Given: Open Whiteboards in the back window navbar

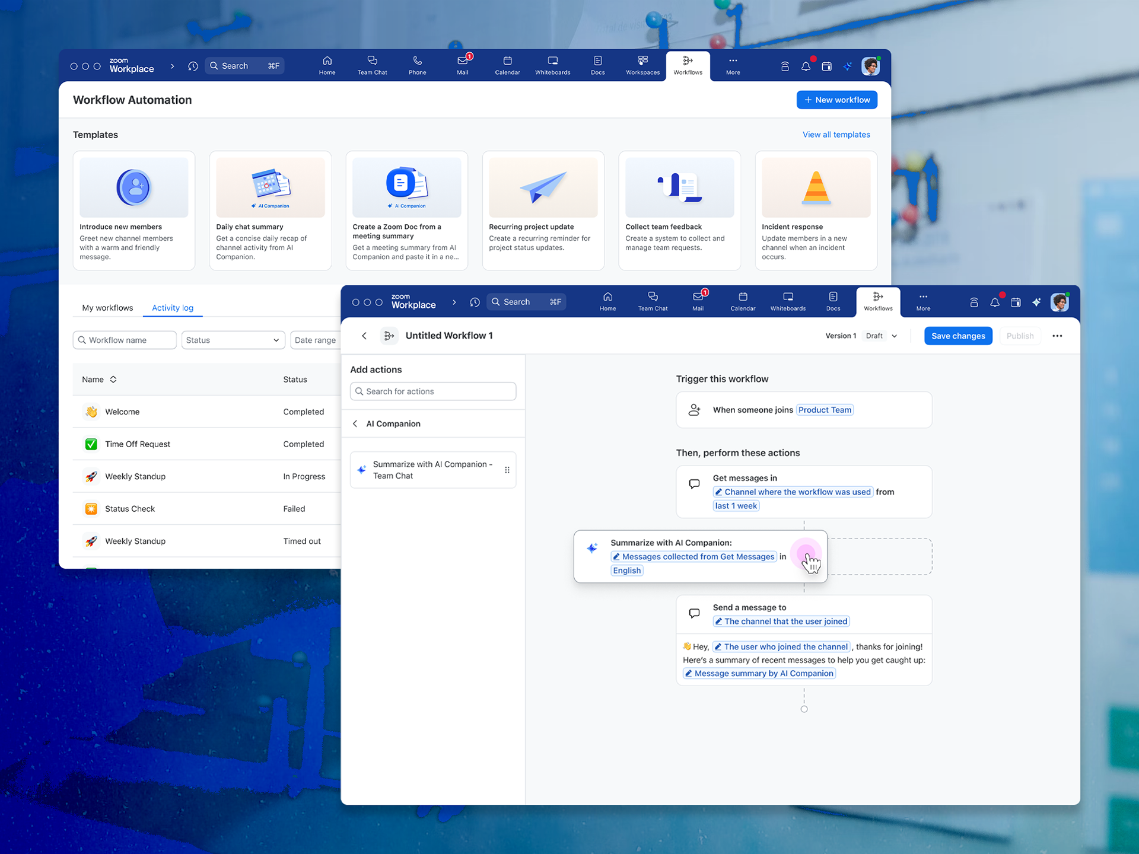Looking at the screenshot, I should [x=552, y=66].
